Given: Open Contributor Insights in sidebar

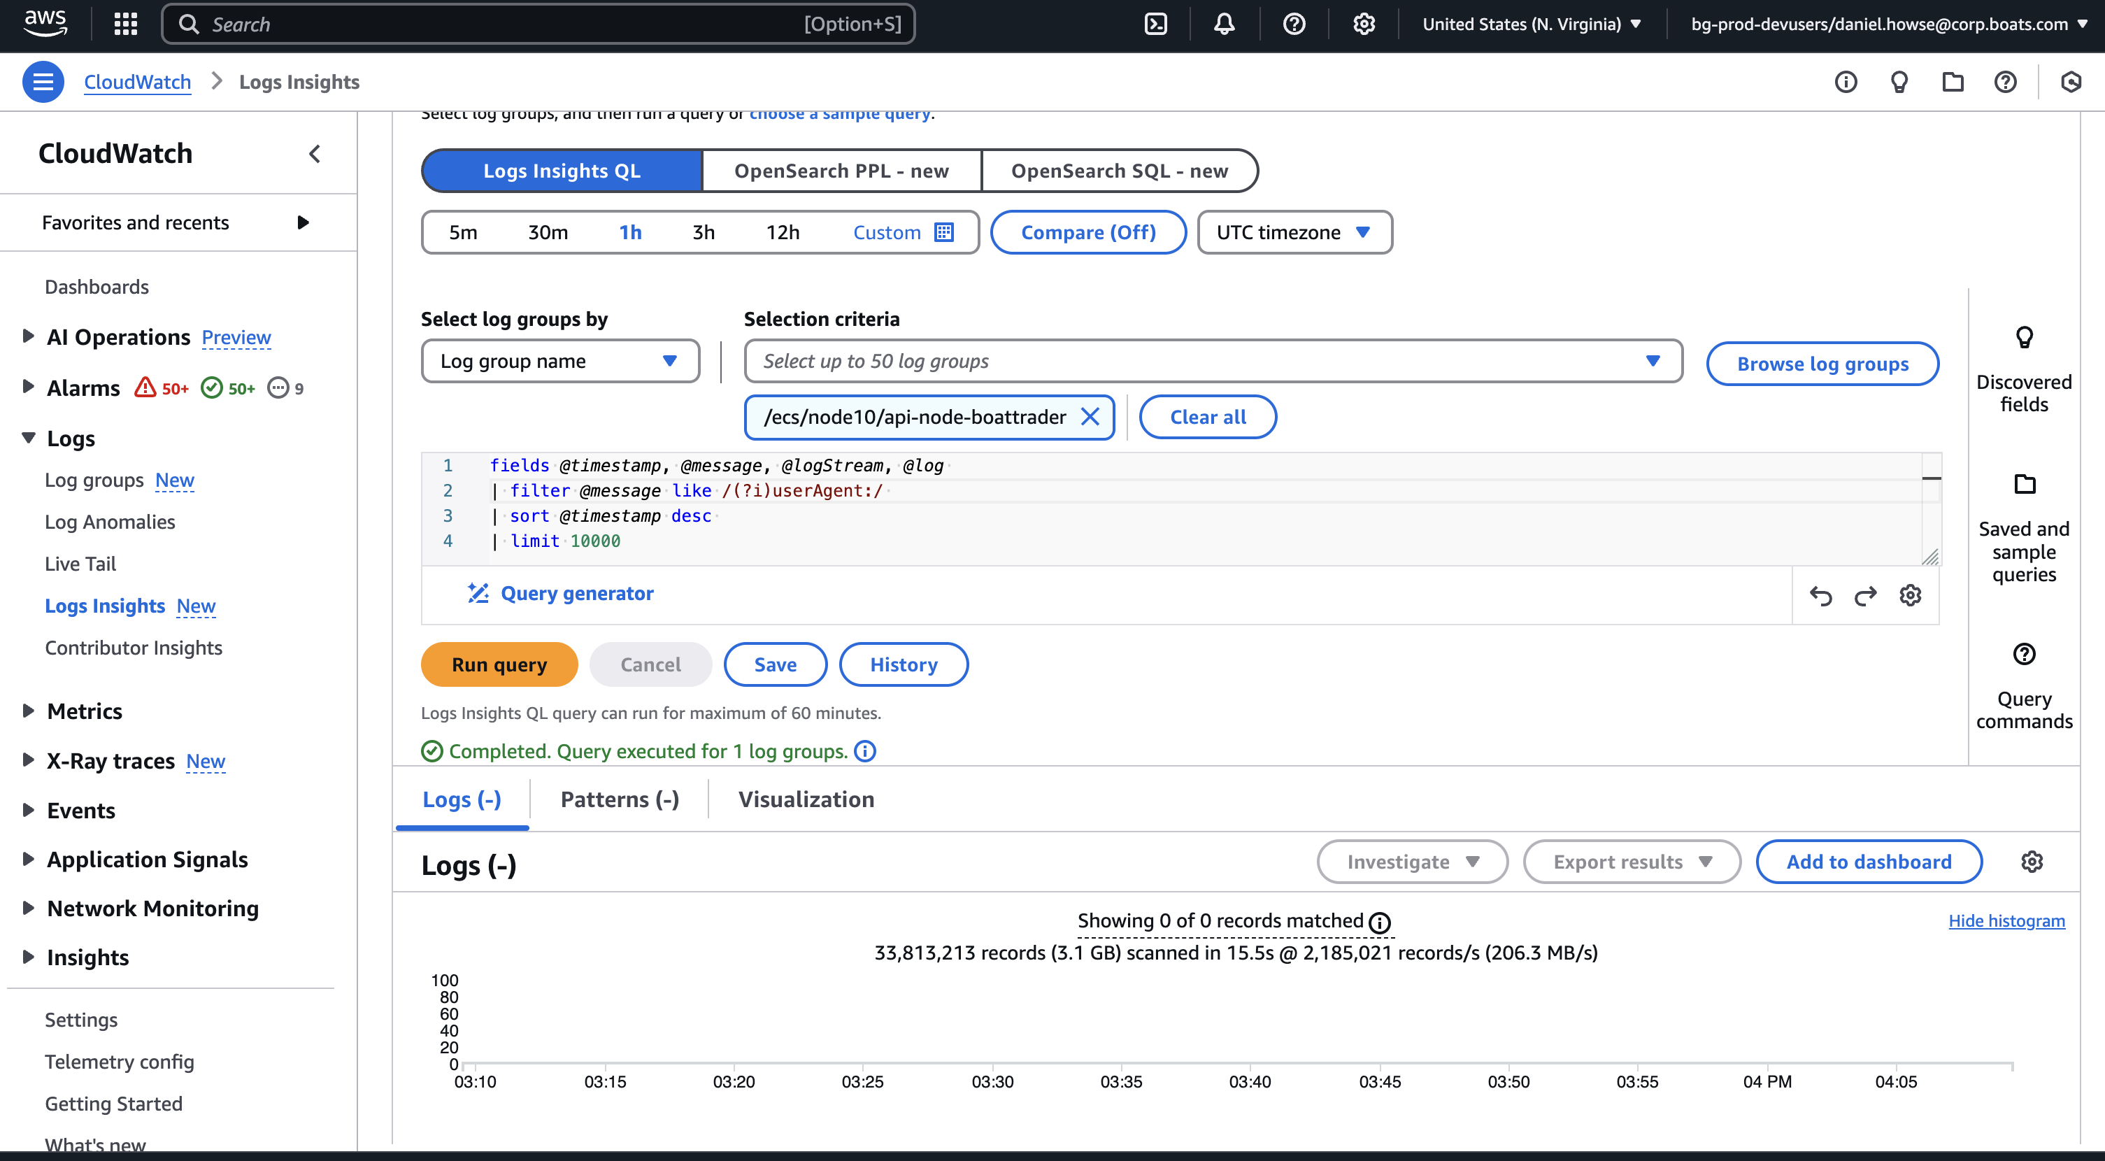Looking at the screenshot, I should [133, 648].
